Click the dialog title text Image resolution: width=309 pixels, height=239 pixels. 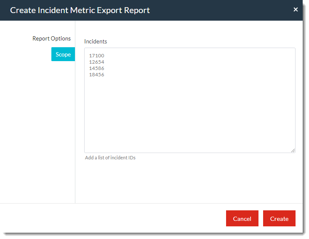80,10
